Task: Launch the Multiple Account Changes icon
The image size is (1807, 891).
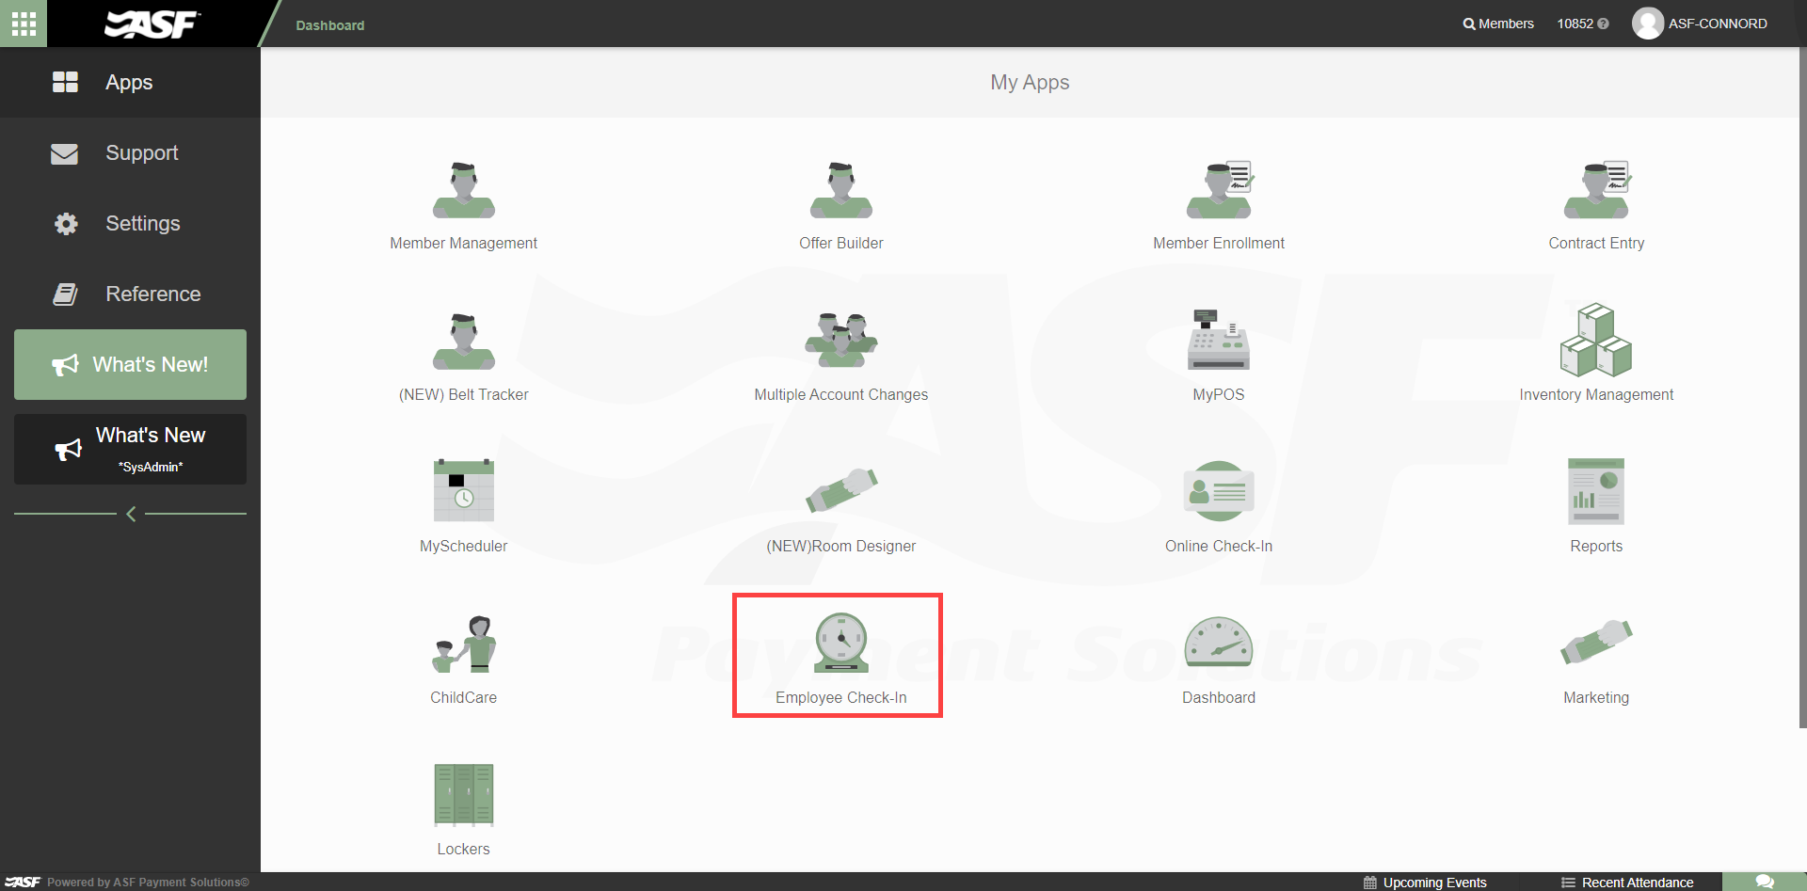Action: click(841, 341)
